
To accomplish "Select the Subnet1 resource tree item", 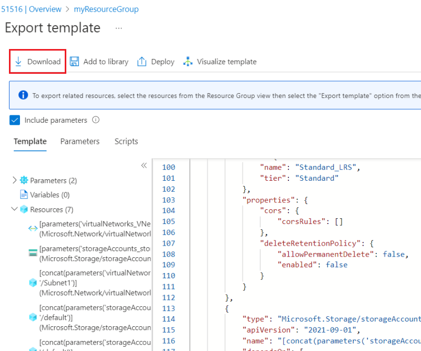I will [x=95, y=282].
